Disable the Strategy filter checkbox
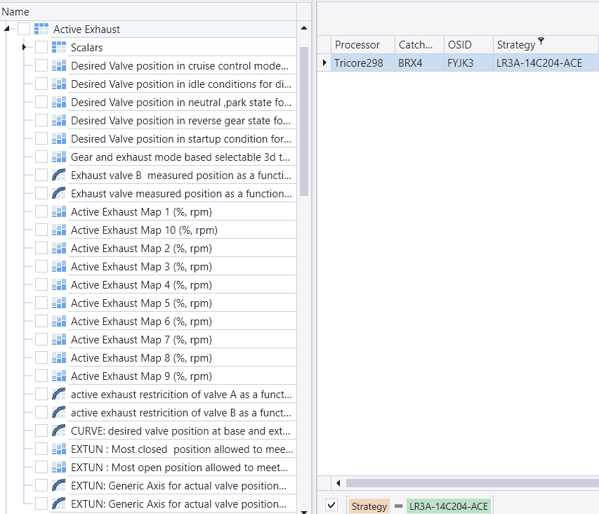599x514 pixels. tap(331, 506)
